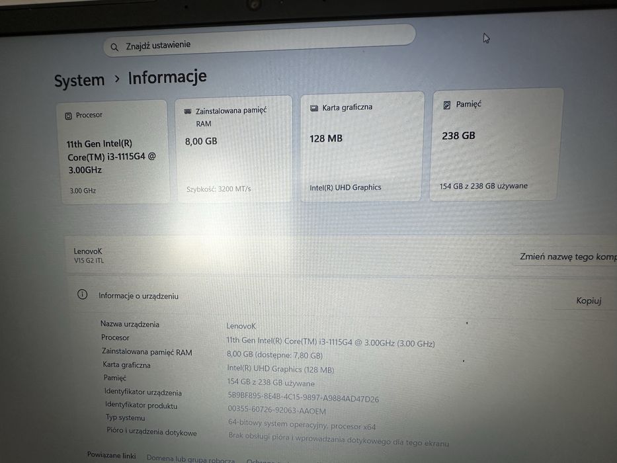Click the Karta graficzna card icon
This screenshot has height=463, width=617.
[x=314, y=108]
